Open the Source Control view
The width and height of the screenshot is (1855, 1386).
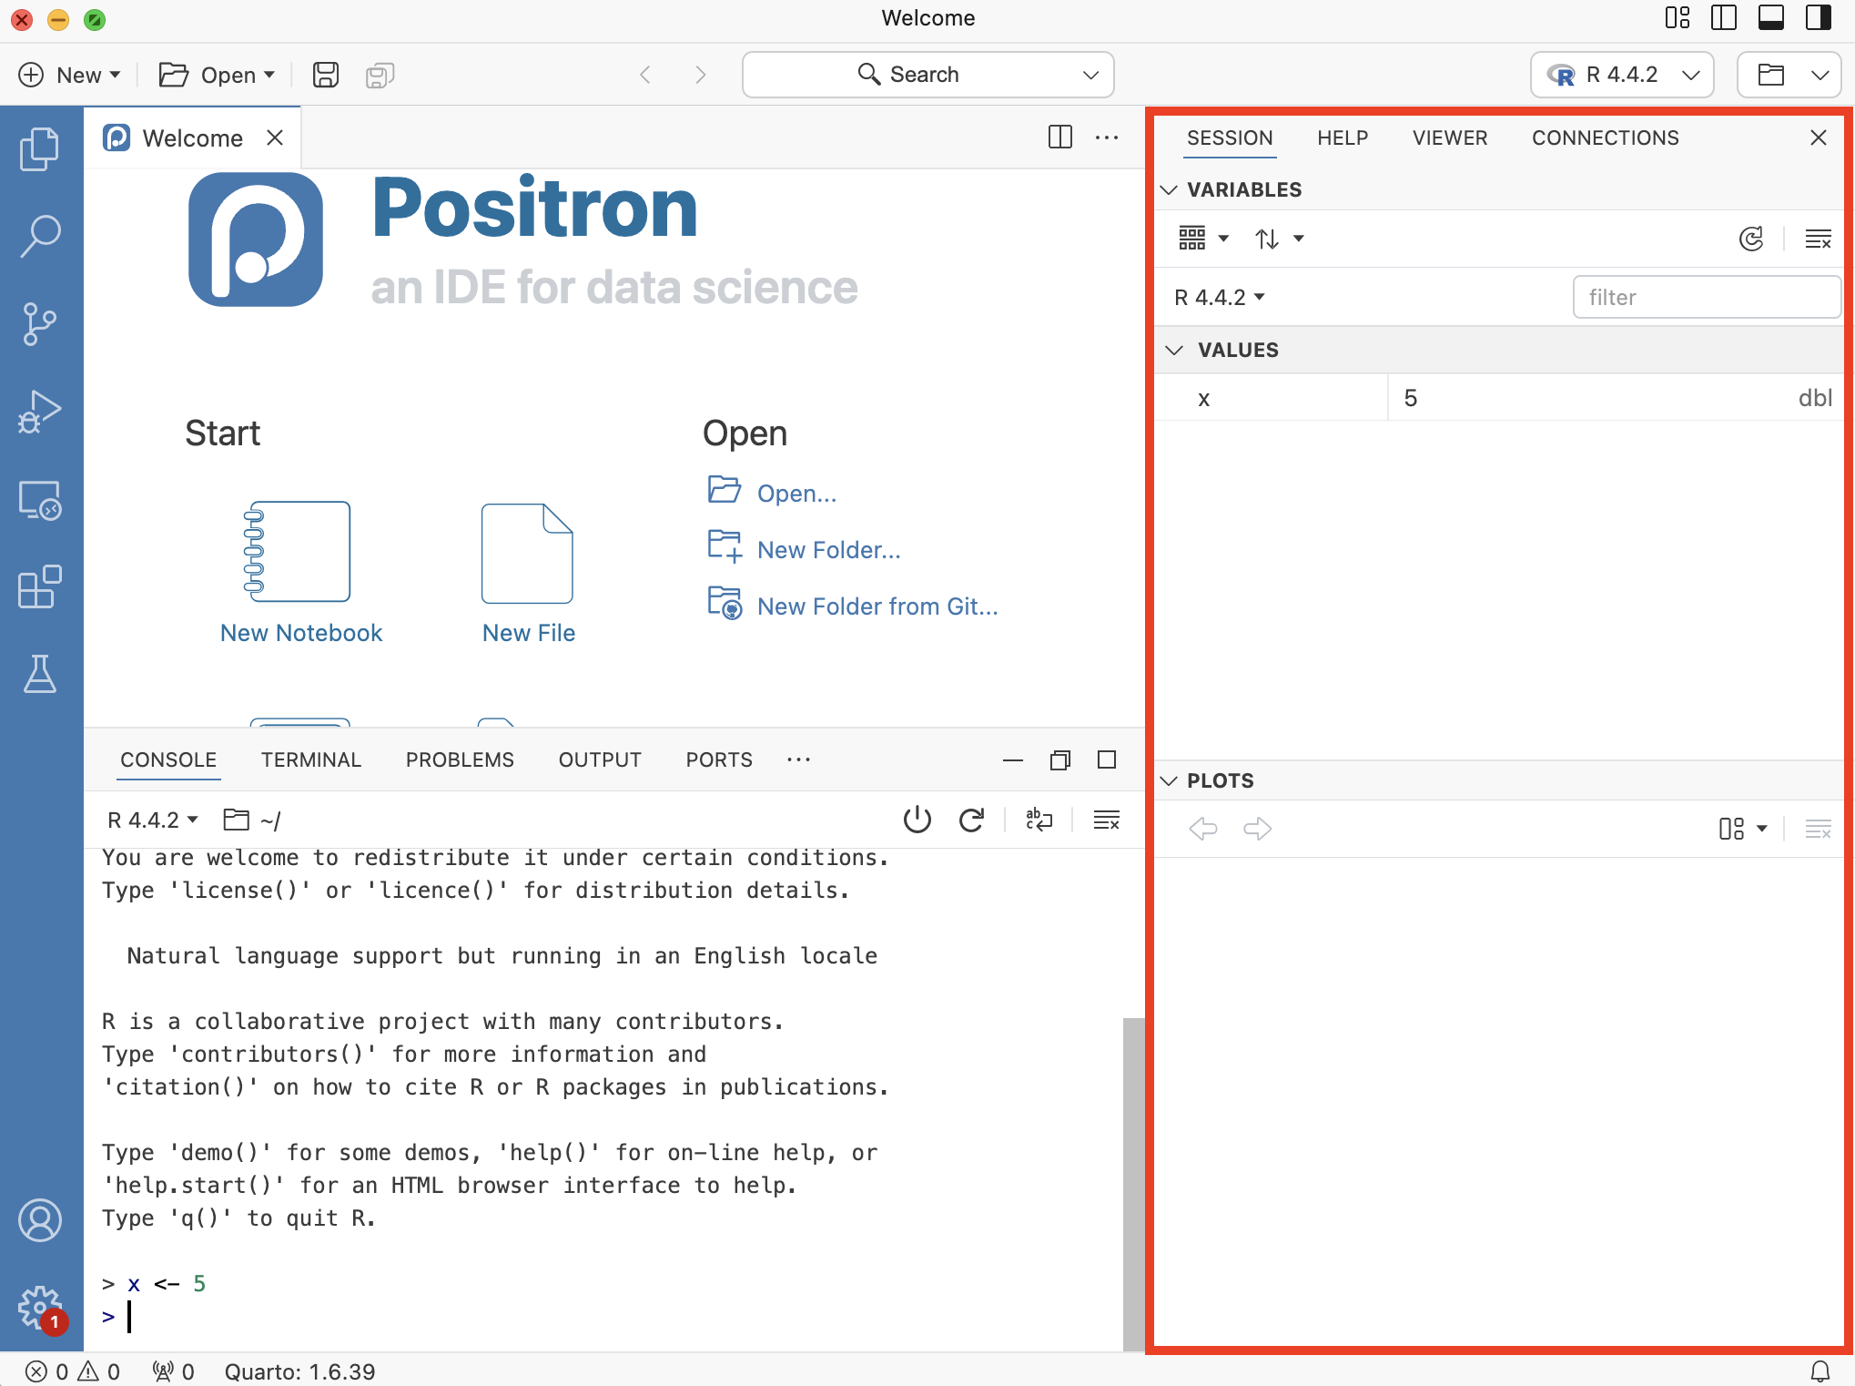40,323
